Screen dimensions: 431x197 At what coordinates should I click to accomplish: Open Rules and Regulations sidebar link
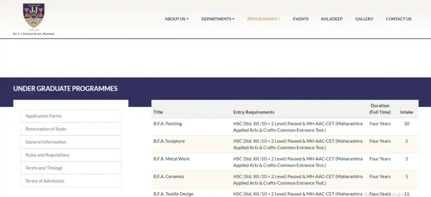tap(47, 155)
